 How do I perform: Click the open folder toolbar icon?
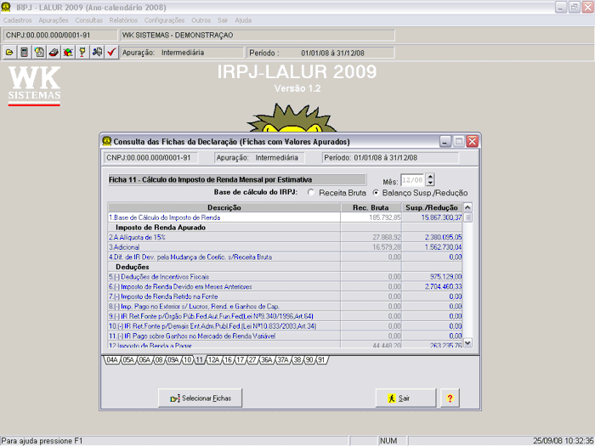click(x=9, y=52)
